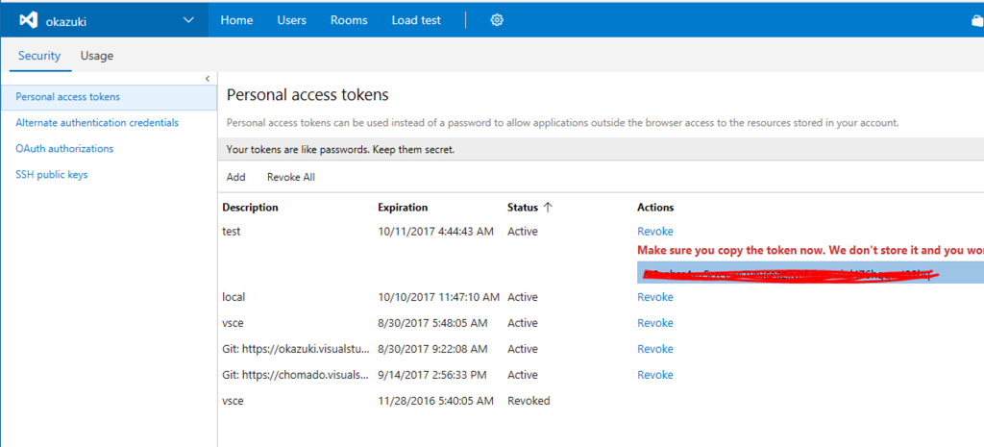
Task: Switch to the Security tab
Action: click(x=39, y=56)
